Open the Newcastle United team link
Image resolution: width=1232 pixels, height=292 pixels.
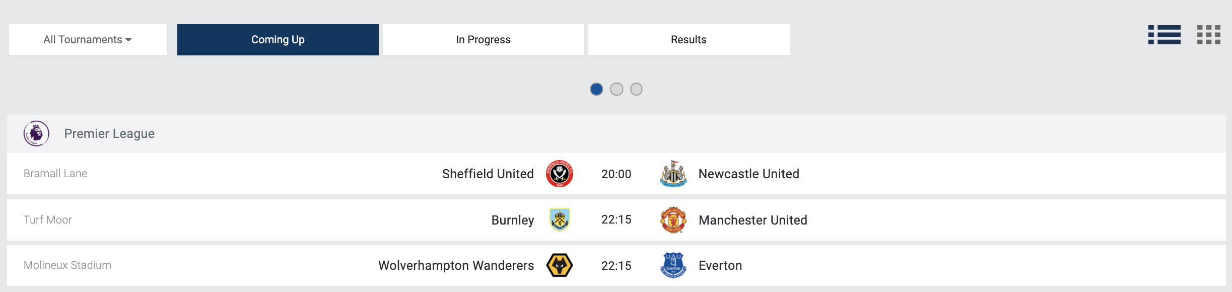coord(748,174)
